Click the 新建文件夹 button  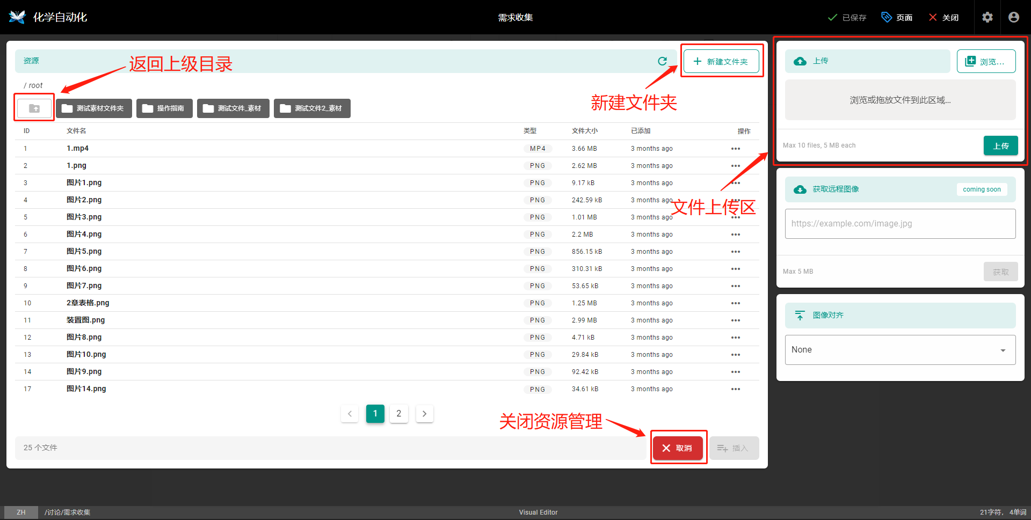click(721, 61)
